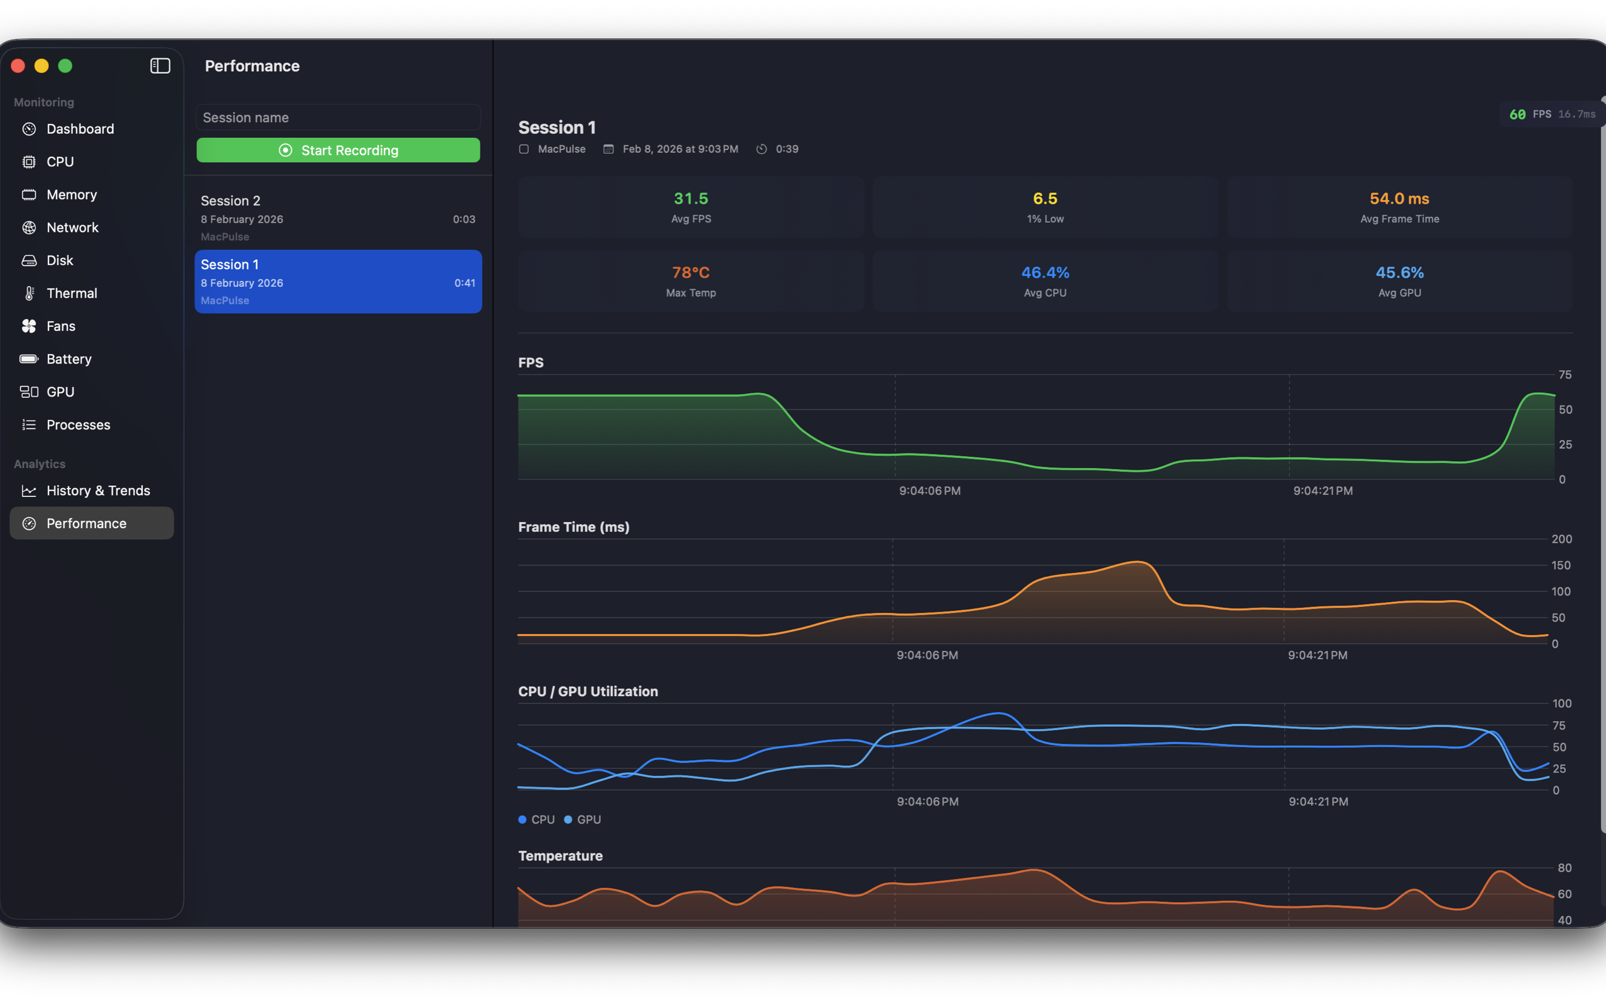
Task: Open the Disk monitoring section
Action: [x=60, y=260]
